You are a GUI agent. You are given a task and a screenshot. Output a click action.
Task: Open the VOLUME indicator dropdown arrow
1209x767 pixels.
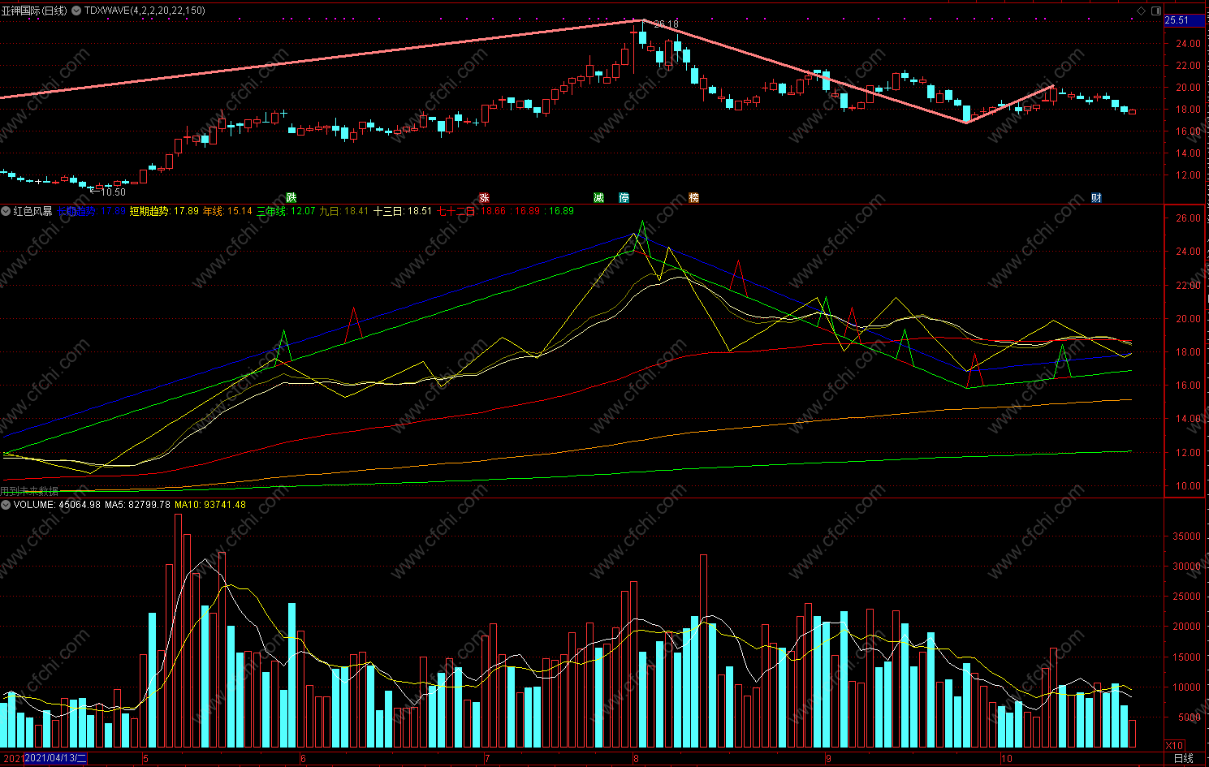tap(6, 505)
